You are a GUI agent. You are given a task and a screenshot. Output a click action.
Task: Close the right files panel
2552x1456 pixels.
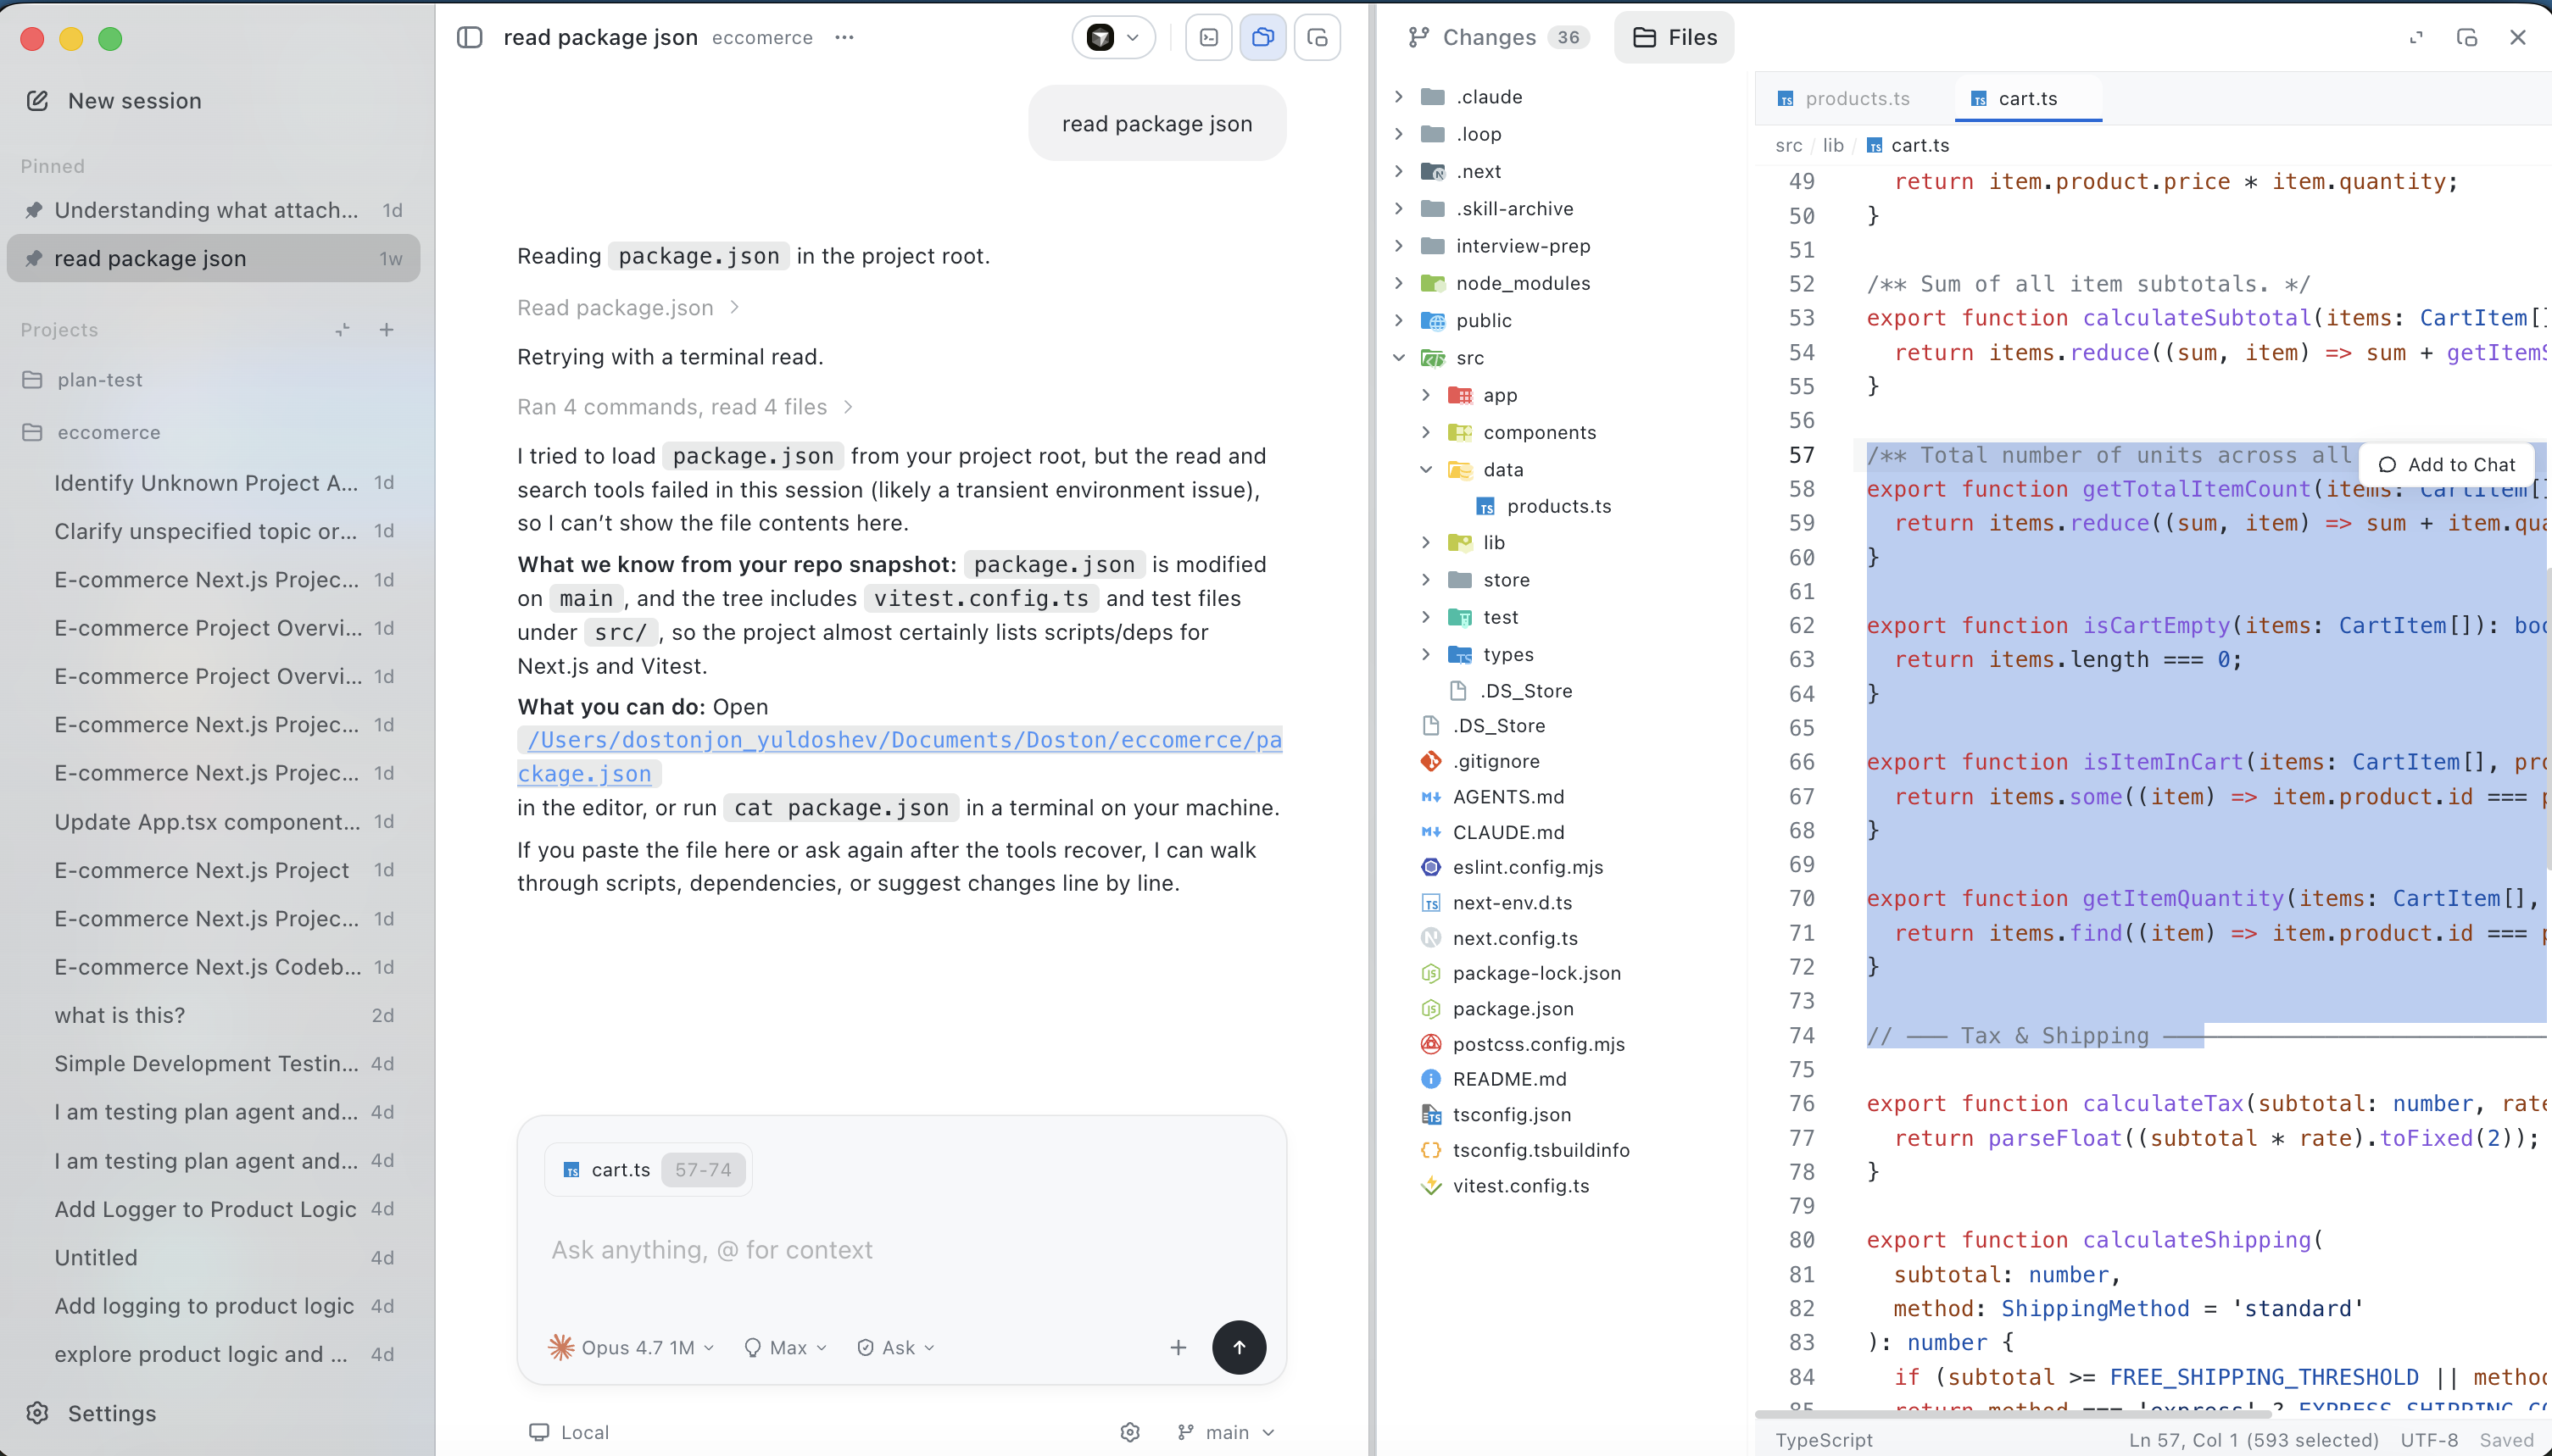(x=2517, y=37)
